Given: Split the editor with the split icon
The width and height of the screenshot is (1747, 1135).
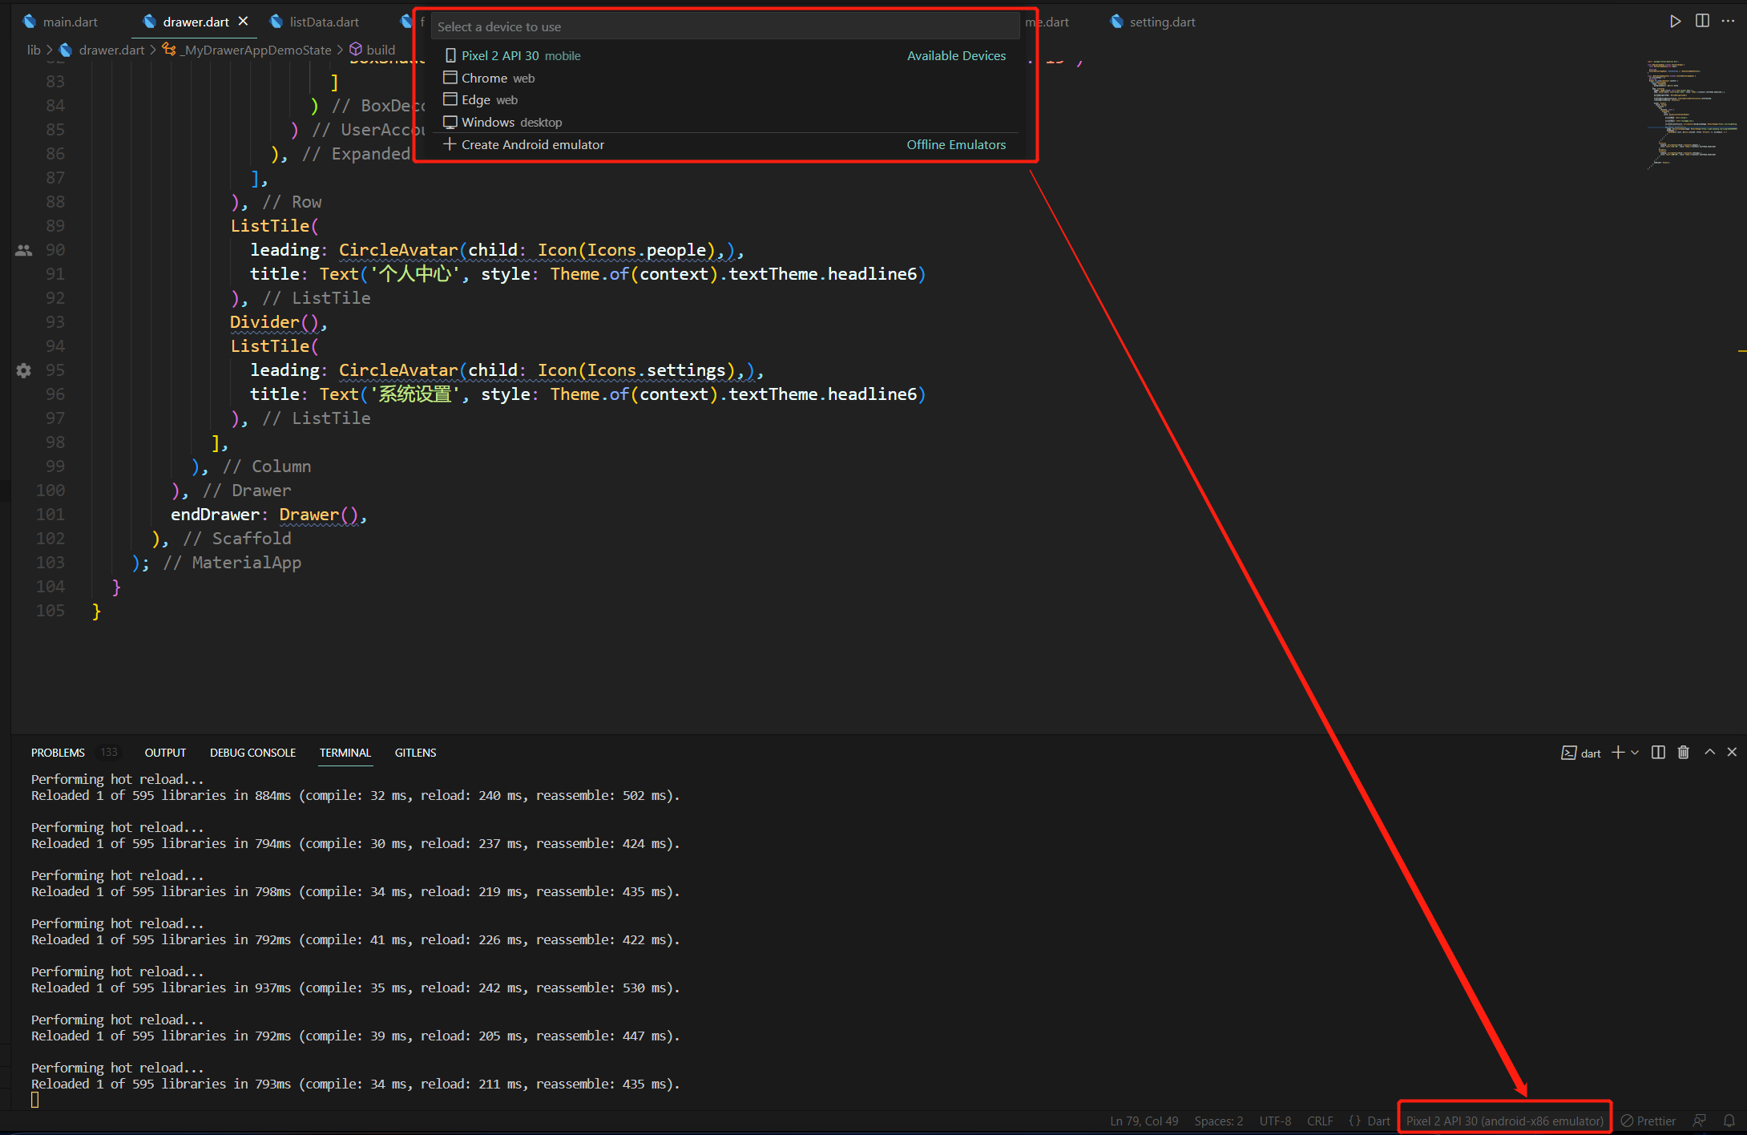Looking at the screenshot, I should pyautogui.click(x=1702, y=22).
